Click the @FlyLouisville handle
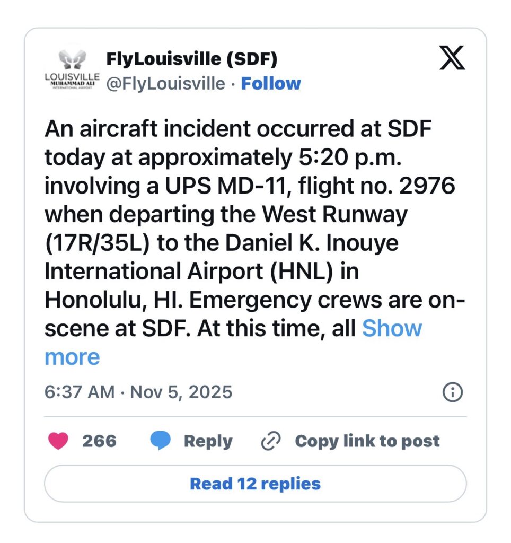 pyautogui.click(x=165, y=83)
